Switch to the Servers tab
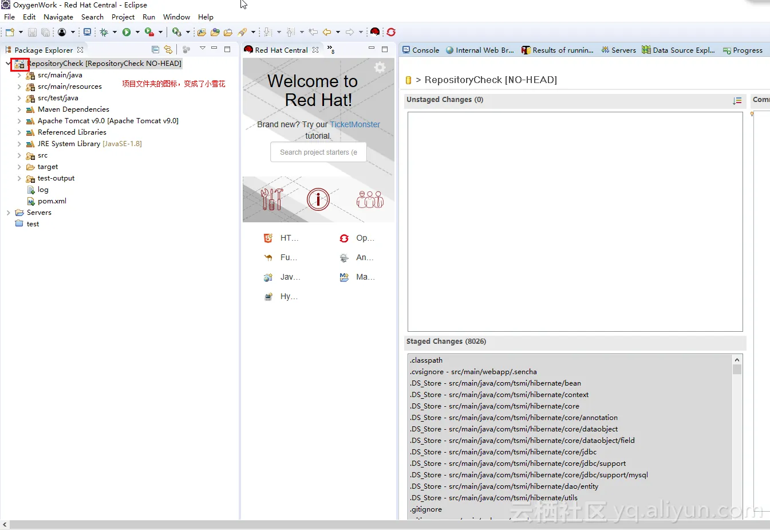770x530 pixels. point(618,50)
